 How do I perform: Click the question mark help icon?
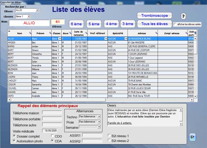(x=184, y=16)
